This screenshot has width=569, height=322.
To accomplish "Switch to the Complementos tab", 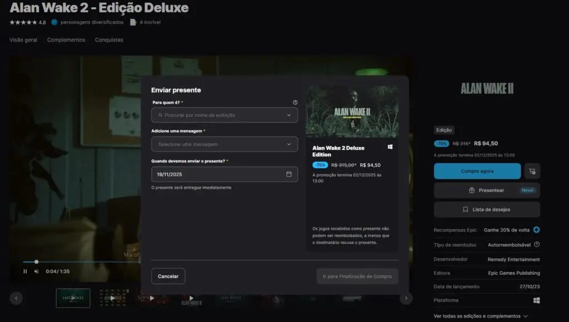I will pos(66,40).
